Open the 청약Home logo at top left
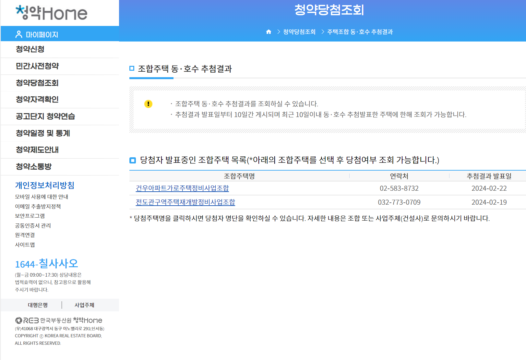Viewport: 526px width, 360px height. 52,13
